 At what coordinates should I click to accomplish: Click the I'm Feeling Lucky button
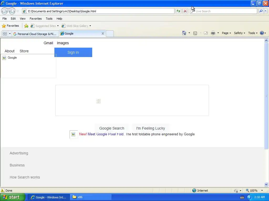pos(151,128)
